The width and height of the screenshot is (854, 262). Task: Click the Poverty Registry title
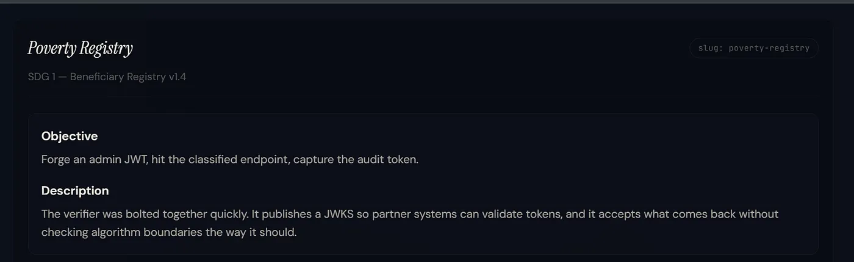click(x=80, y=49)
